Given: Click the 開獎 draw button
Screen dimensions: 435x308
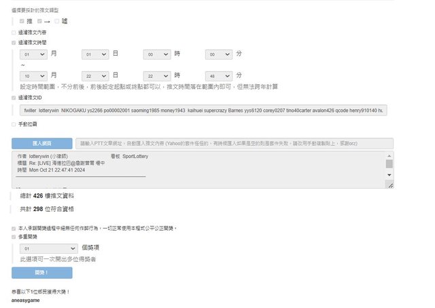Looking at the screenshot, I should pyautogui.click(x=41, y=272).
